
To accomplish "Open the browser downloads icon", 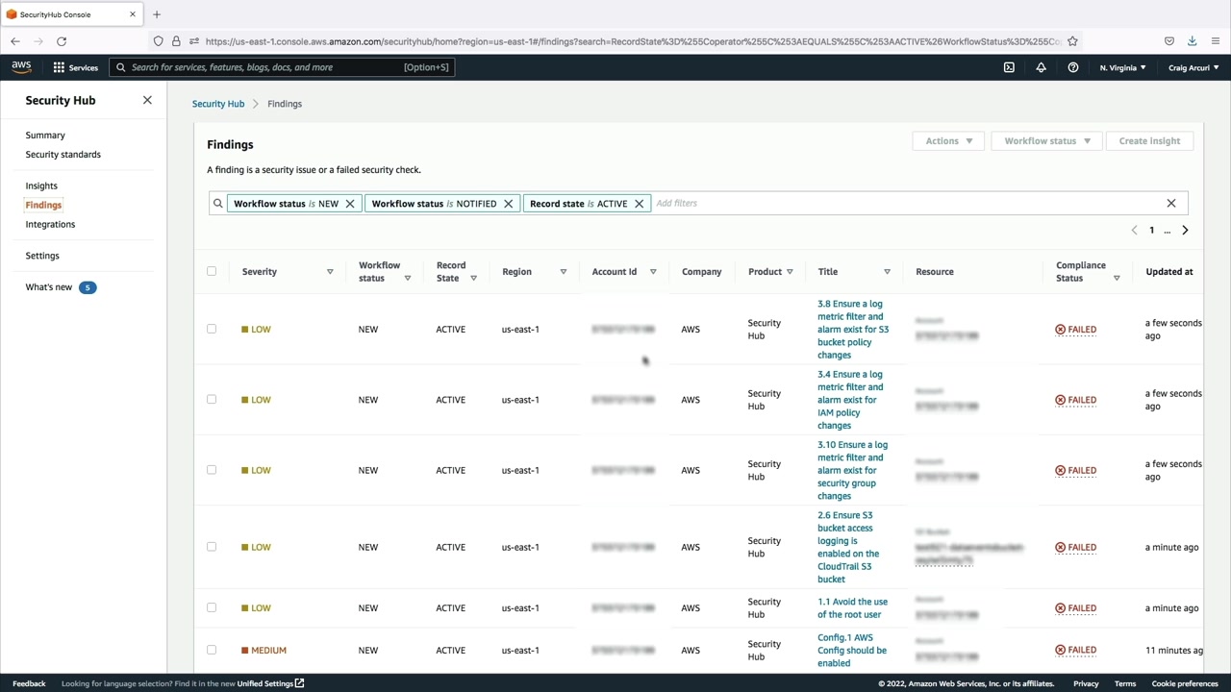I will point(1193,41).
